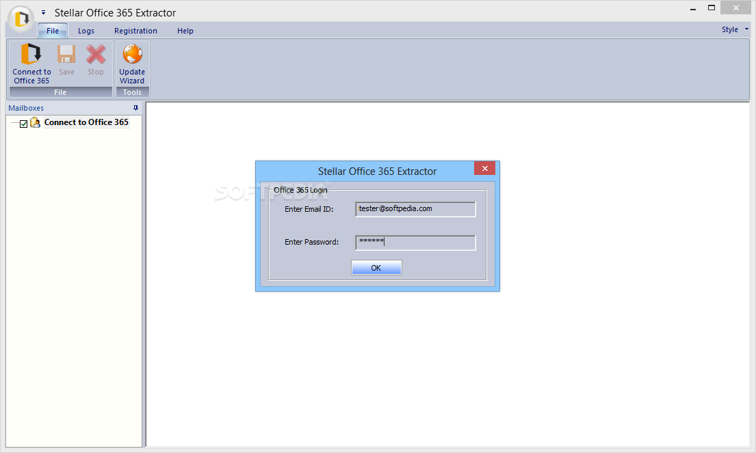The height and width of the screenshot is (453, 756).
Task: Click the Save floppy disk icon
Action: [66, 54]
